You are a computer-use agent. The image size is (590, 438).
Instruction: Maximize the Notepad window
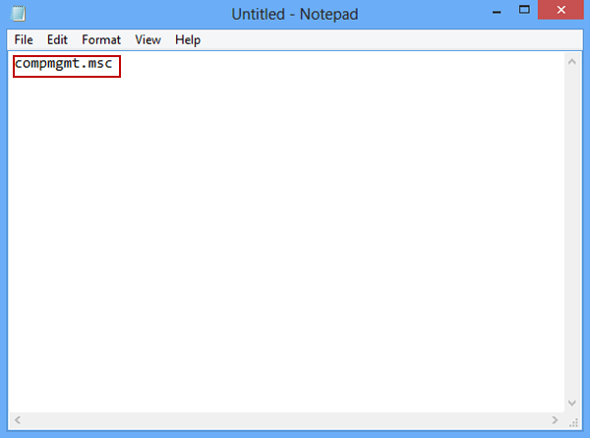pyautogui.click(x=524, y=10)
